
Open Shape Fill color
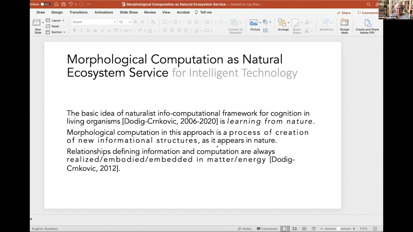point(307,22)
